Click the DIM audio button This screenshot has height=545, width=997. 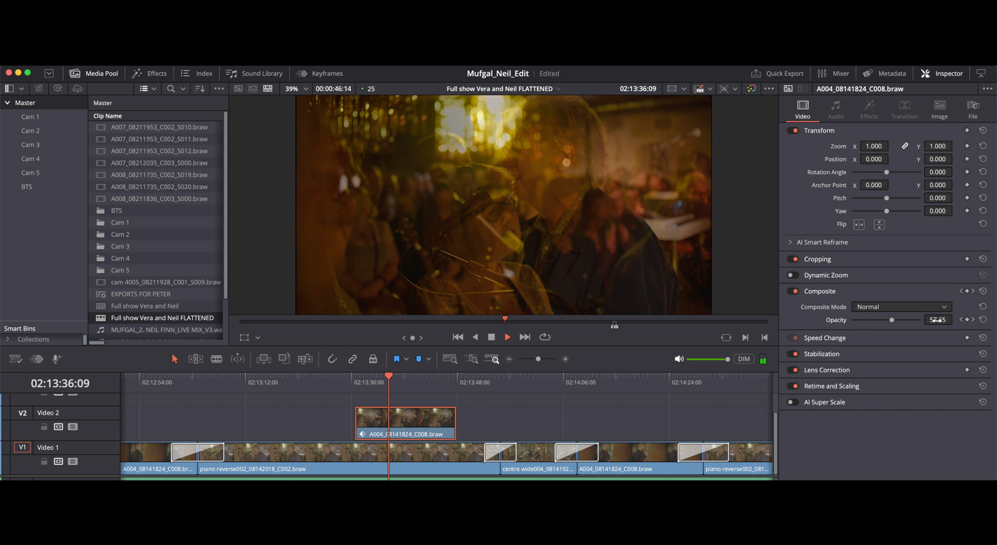(743, 359)
